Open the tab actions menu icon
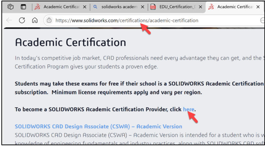The image size is (265, 146). point(23,7)
